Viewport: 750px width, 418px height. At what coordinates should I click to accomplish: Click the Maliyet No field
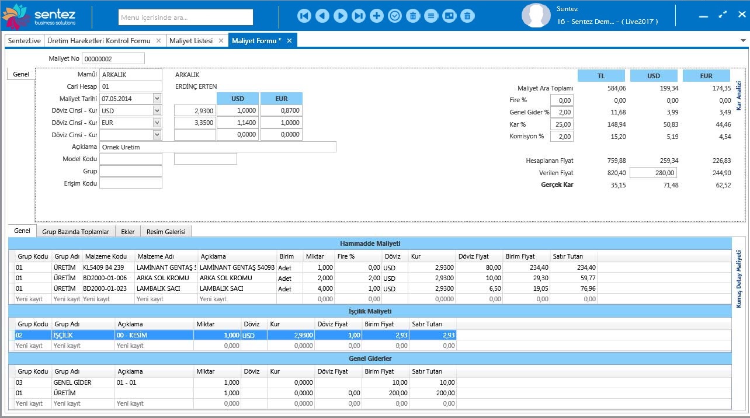[113, 58]
